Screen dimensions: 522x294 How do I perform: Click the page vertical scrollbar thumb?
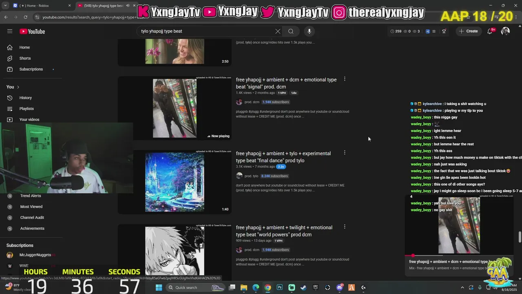[520, 237]
